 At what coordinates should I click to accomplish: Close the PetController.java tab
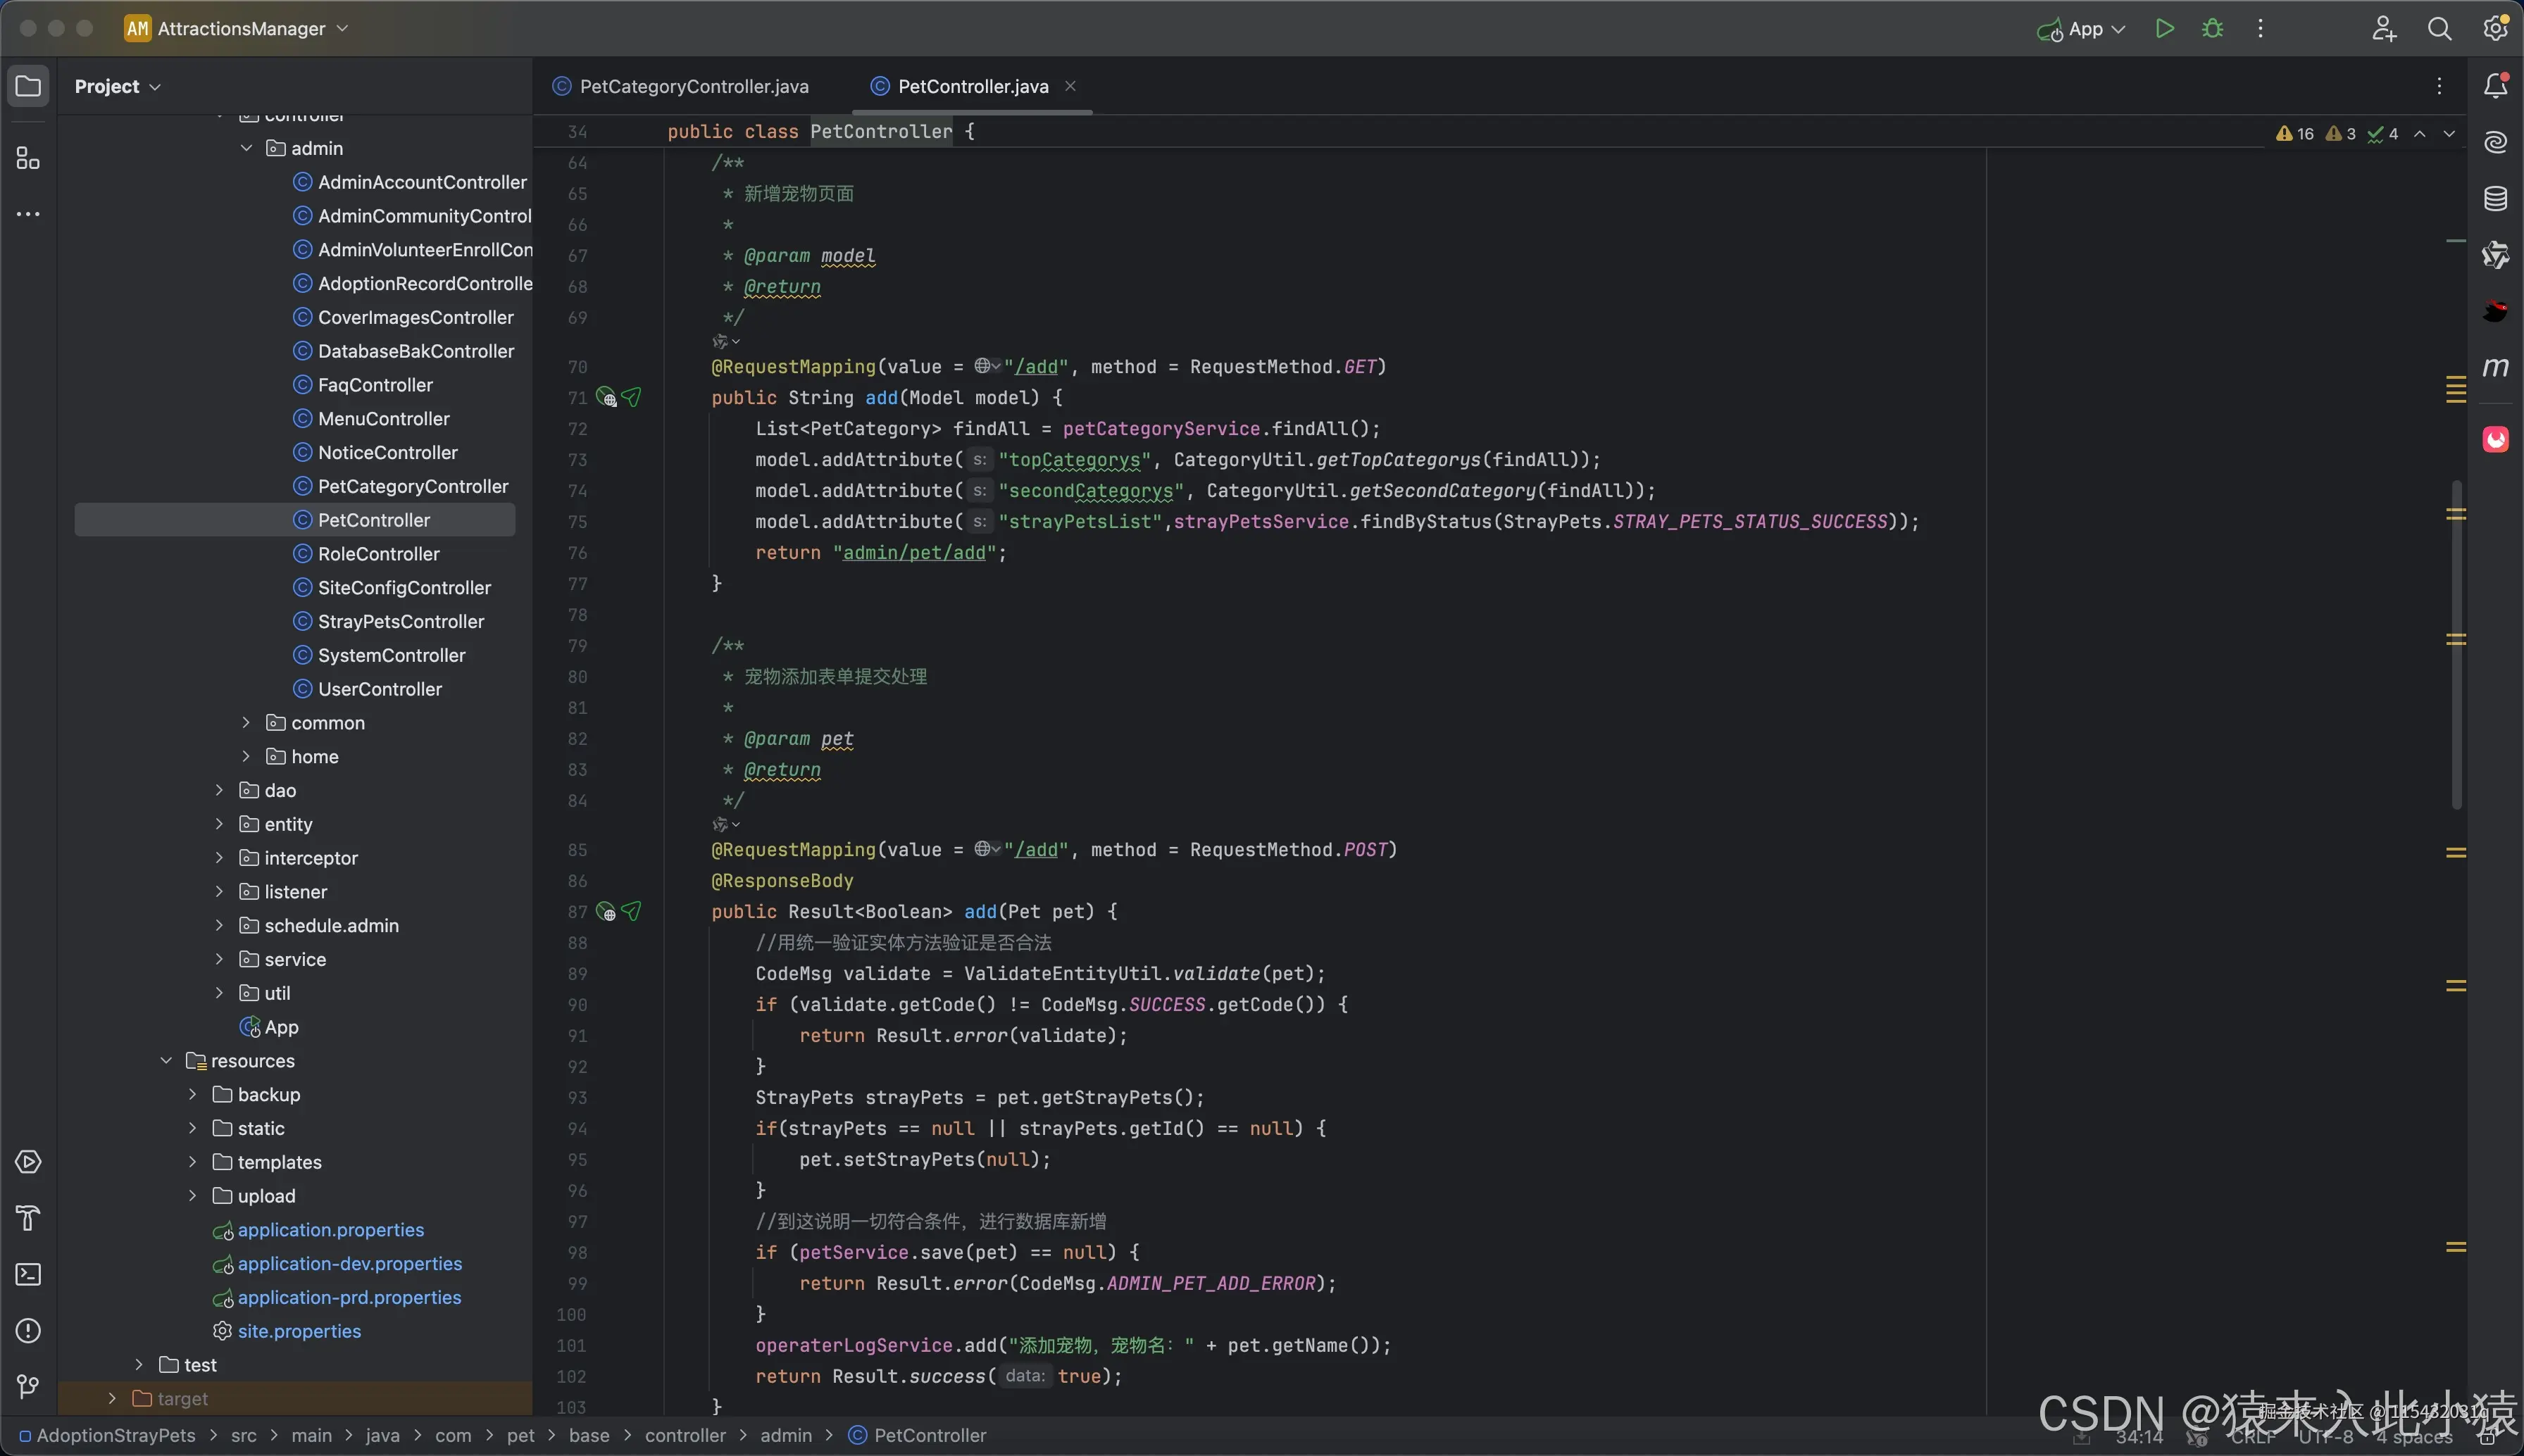(x=1070, y=86)
